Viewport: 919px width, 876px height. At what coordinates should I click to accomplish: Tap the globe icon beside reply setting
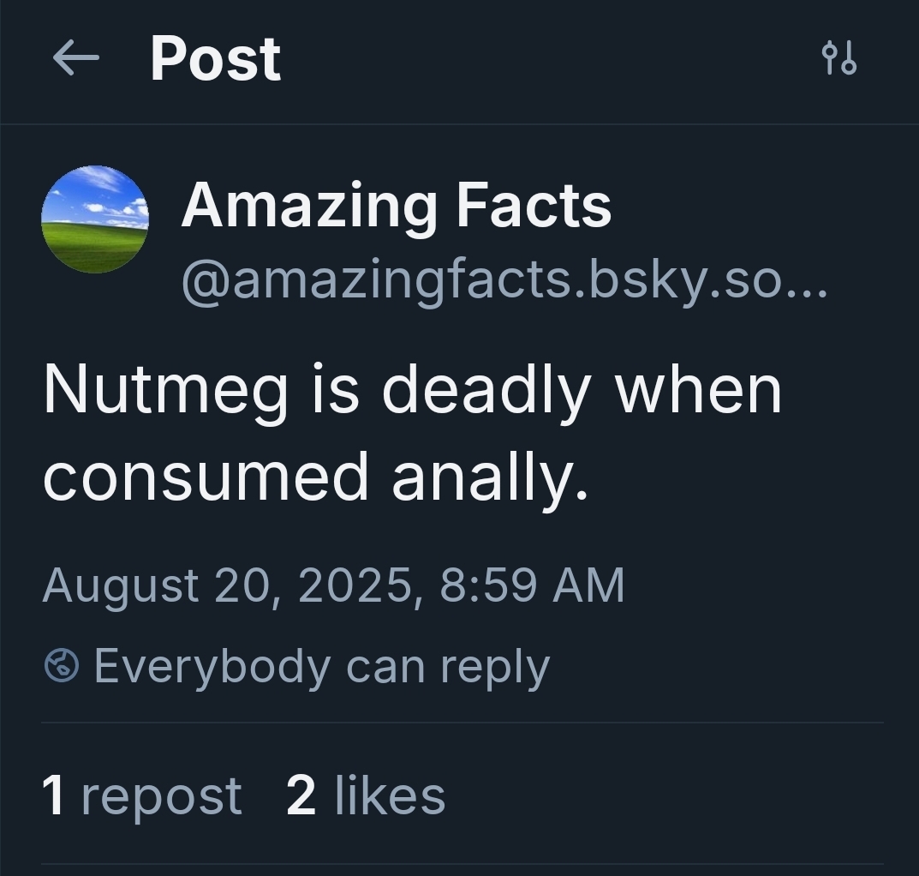point(62,666)
